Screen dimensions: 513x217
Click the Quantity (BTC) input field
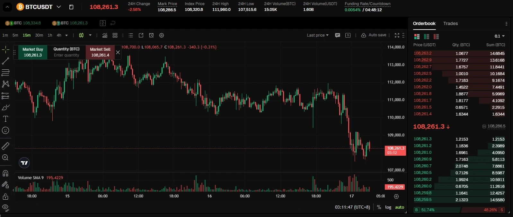tap(66, 55)
